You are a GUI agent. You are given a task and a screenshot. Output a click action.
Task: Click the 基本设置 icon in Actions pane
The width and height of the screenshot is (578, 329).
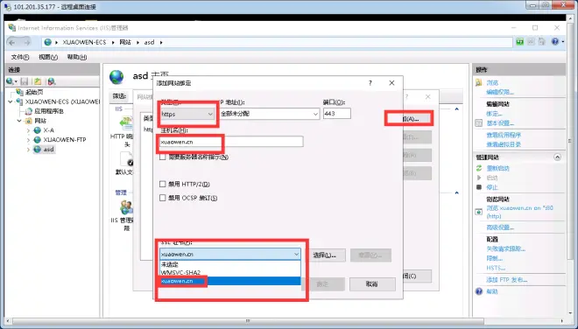pos(478,123)
